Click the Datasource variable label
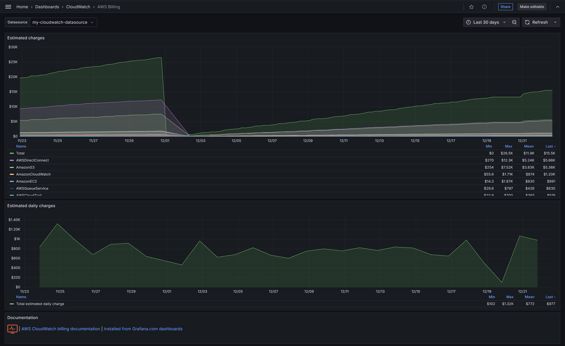 17,22
